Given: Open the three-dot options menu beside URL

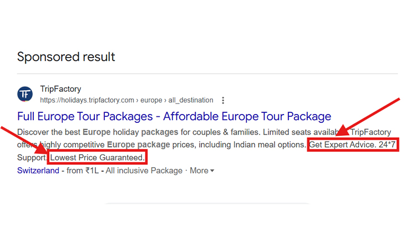Looking at the screenshot, I should (x=223, y=101).
